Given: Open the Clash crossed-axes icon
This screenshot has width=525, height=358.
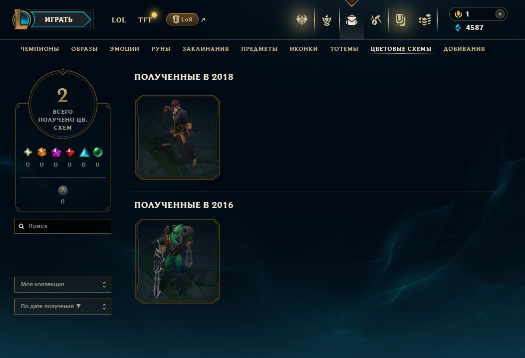Looking at the screenshot, I should pyautogui.click(x=301, y=20).
